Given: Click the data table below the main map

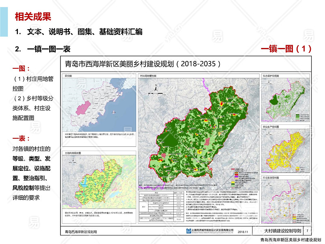Looking at the screenshot, I should 161,207.
